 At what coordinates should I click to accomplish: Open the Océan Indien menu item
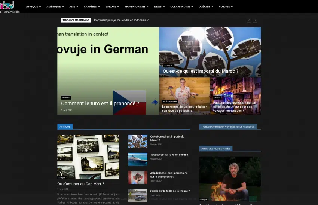click(x=181, y=7)
